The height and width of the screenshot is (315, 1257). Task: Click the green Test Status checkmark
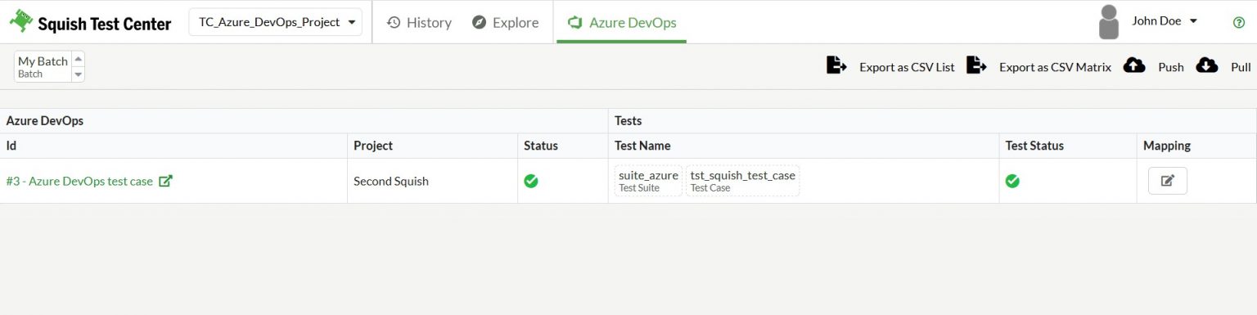click(1012, 181)
